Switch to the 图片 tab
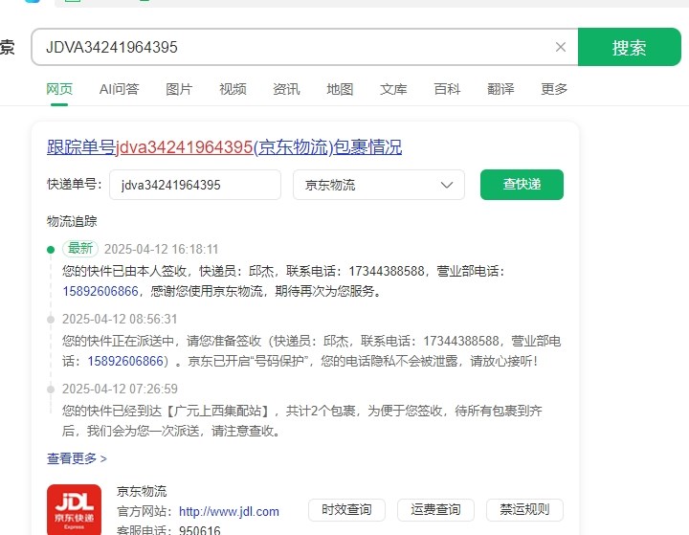This screenshot has height=535, width=689. [x=179, y=89]
